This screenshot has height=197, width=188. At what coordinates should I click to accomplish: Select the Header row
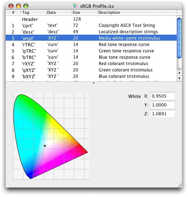coord(91,19)
